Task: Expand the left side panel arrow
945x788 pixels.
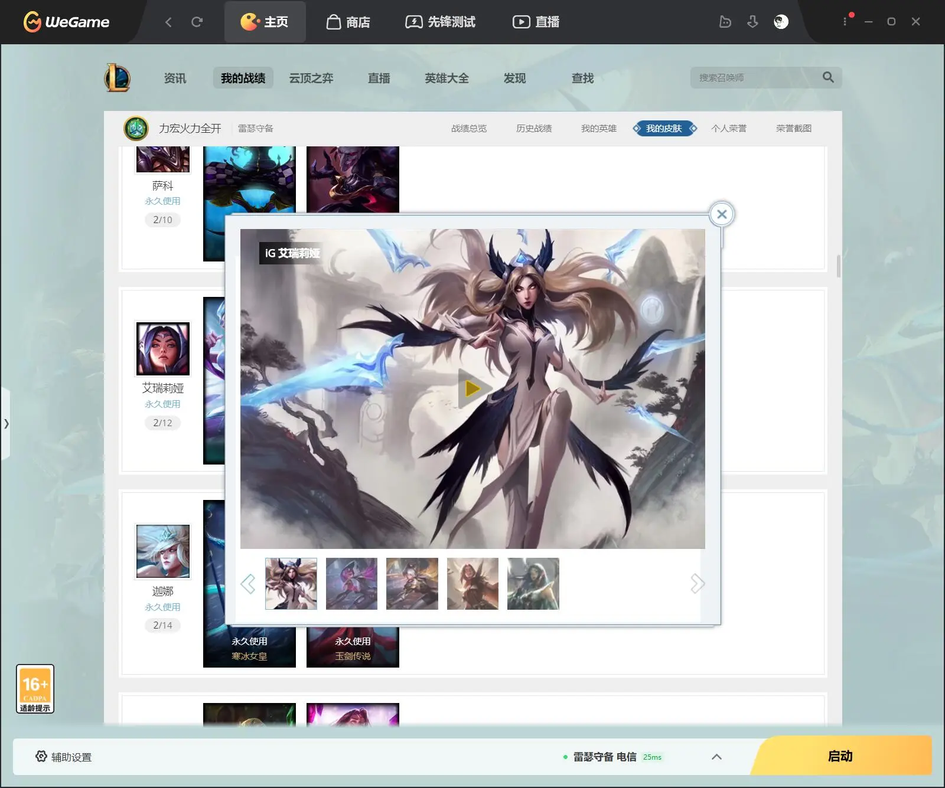Action: pyautogui.click(x=5, y=423)
